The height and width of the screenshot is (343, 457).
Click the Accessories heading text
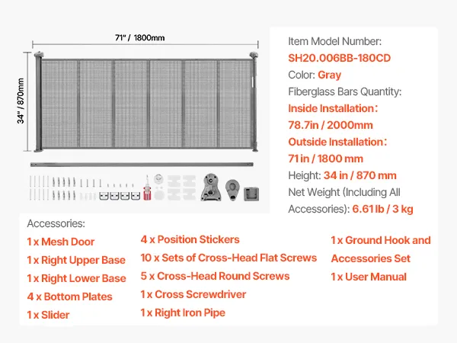click(x=56, y=223)
